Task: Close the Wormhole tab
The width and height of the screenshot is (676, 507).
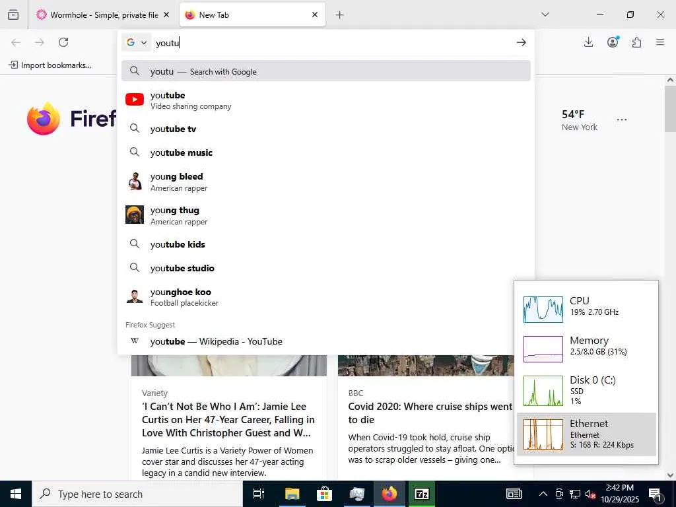Action: (x=166, y=15)
